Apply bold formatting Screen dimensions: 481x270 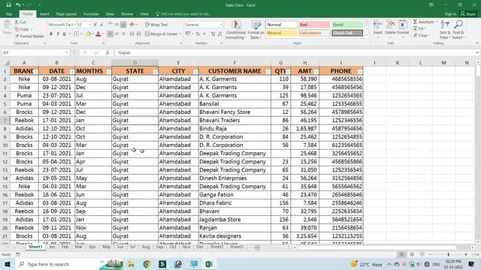[51, 34]
